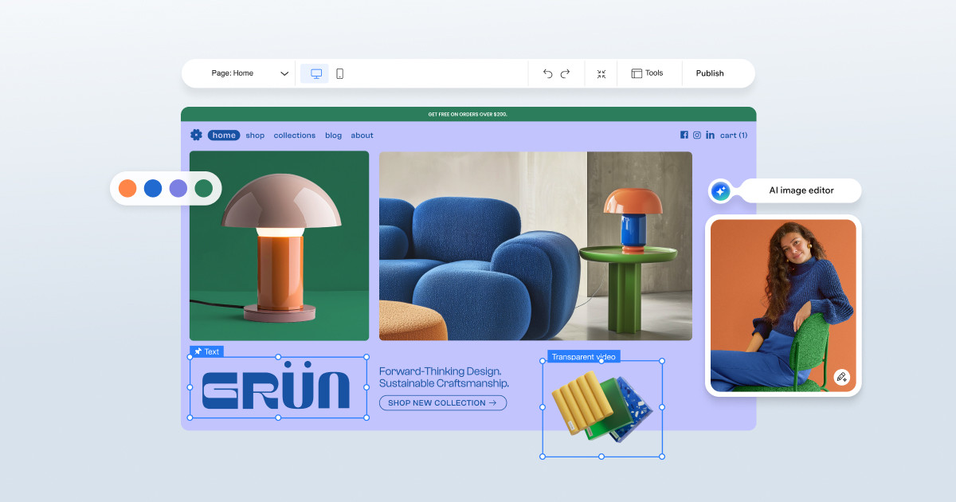Select the about navigation item
Screen dimensions: 956x502
362,135
